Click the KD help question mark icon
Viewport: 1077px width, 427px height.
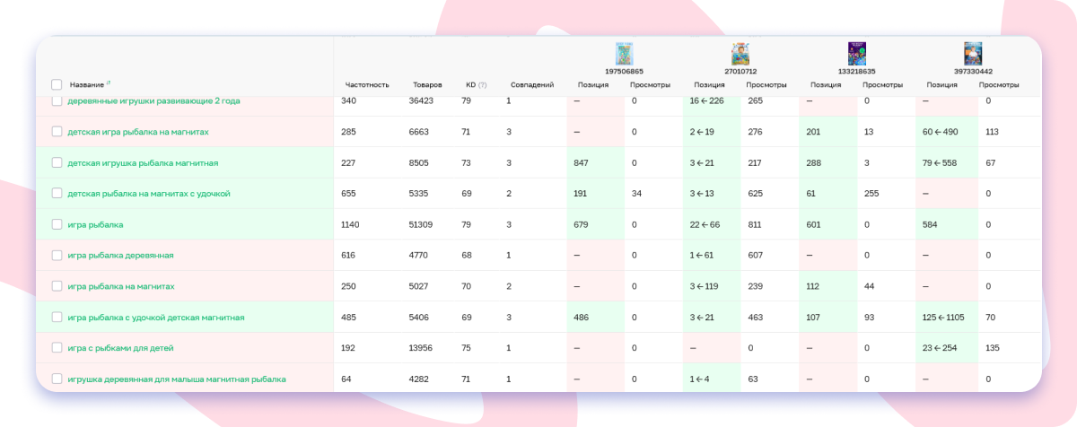(x=483, y=85)
